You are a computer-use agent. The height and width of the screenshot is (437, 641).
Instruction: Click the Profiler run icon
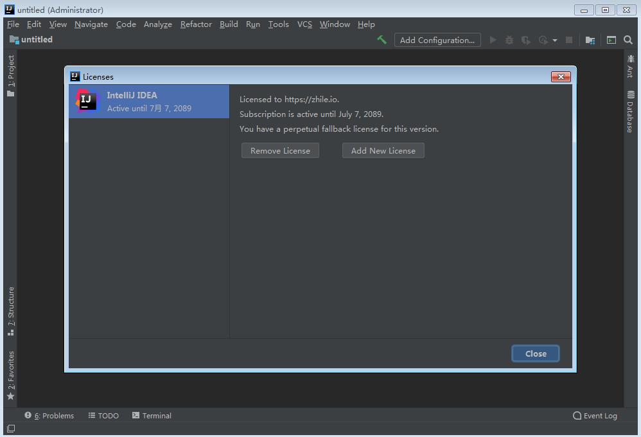[x=543, y=40]
